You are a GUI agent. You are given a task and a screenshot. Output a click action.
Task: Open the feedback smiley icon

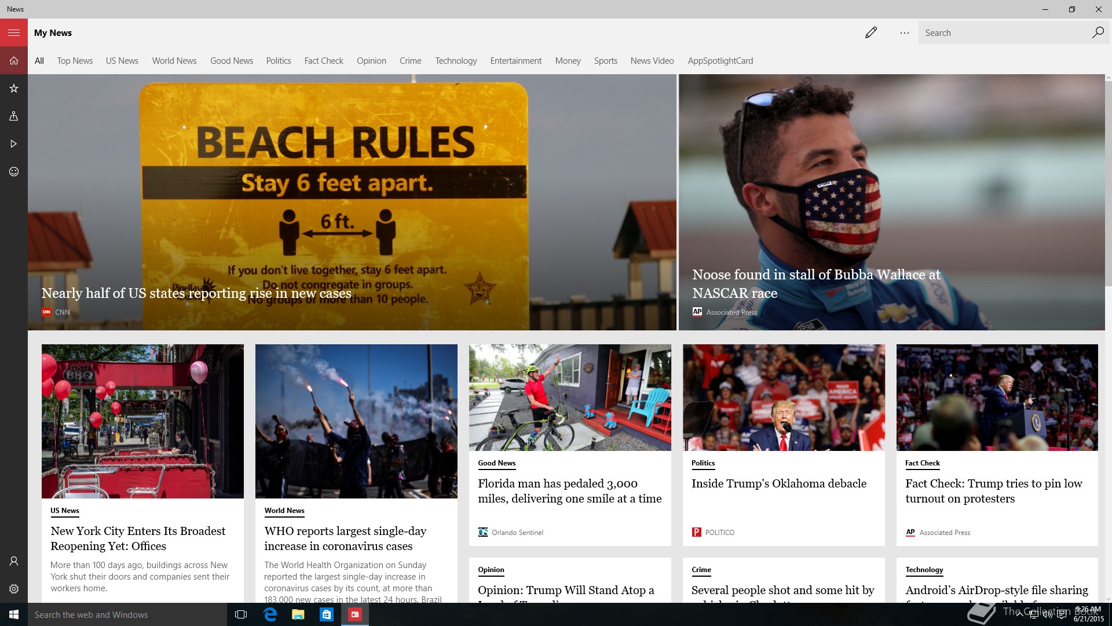click(x=14, y=172)
